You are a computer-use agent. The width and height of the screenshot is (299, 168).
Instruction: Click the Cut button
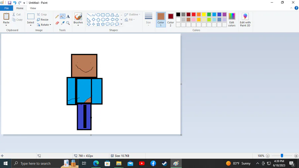16,15
